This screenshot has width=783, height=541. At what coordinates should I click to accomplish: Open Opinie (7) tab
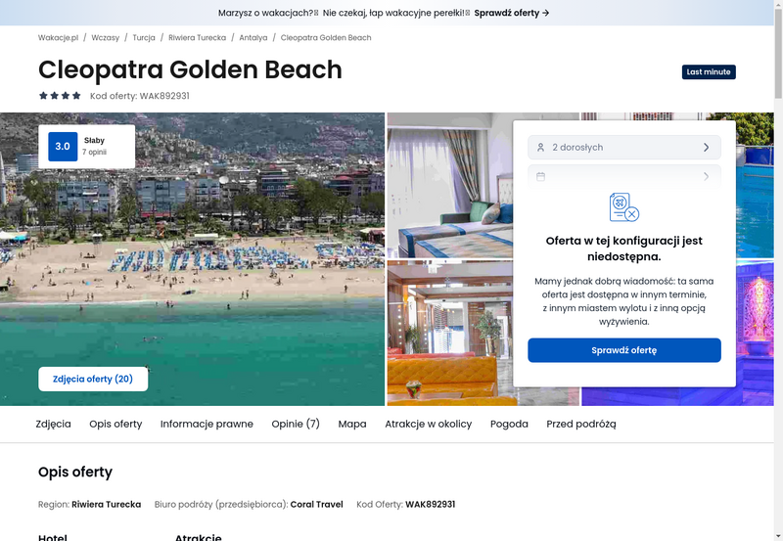tap(296, 425)
